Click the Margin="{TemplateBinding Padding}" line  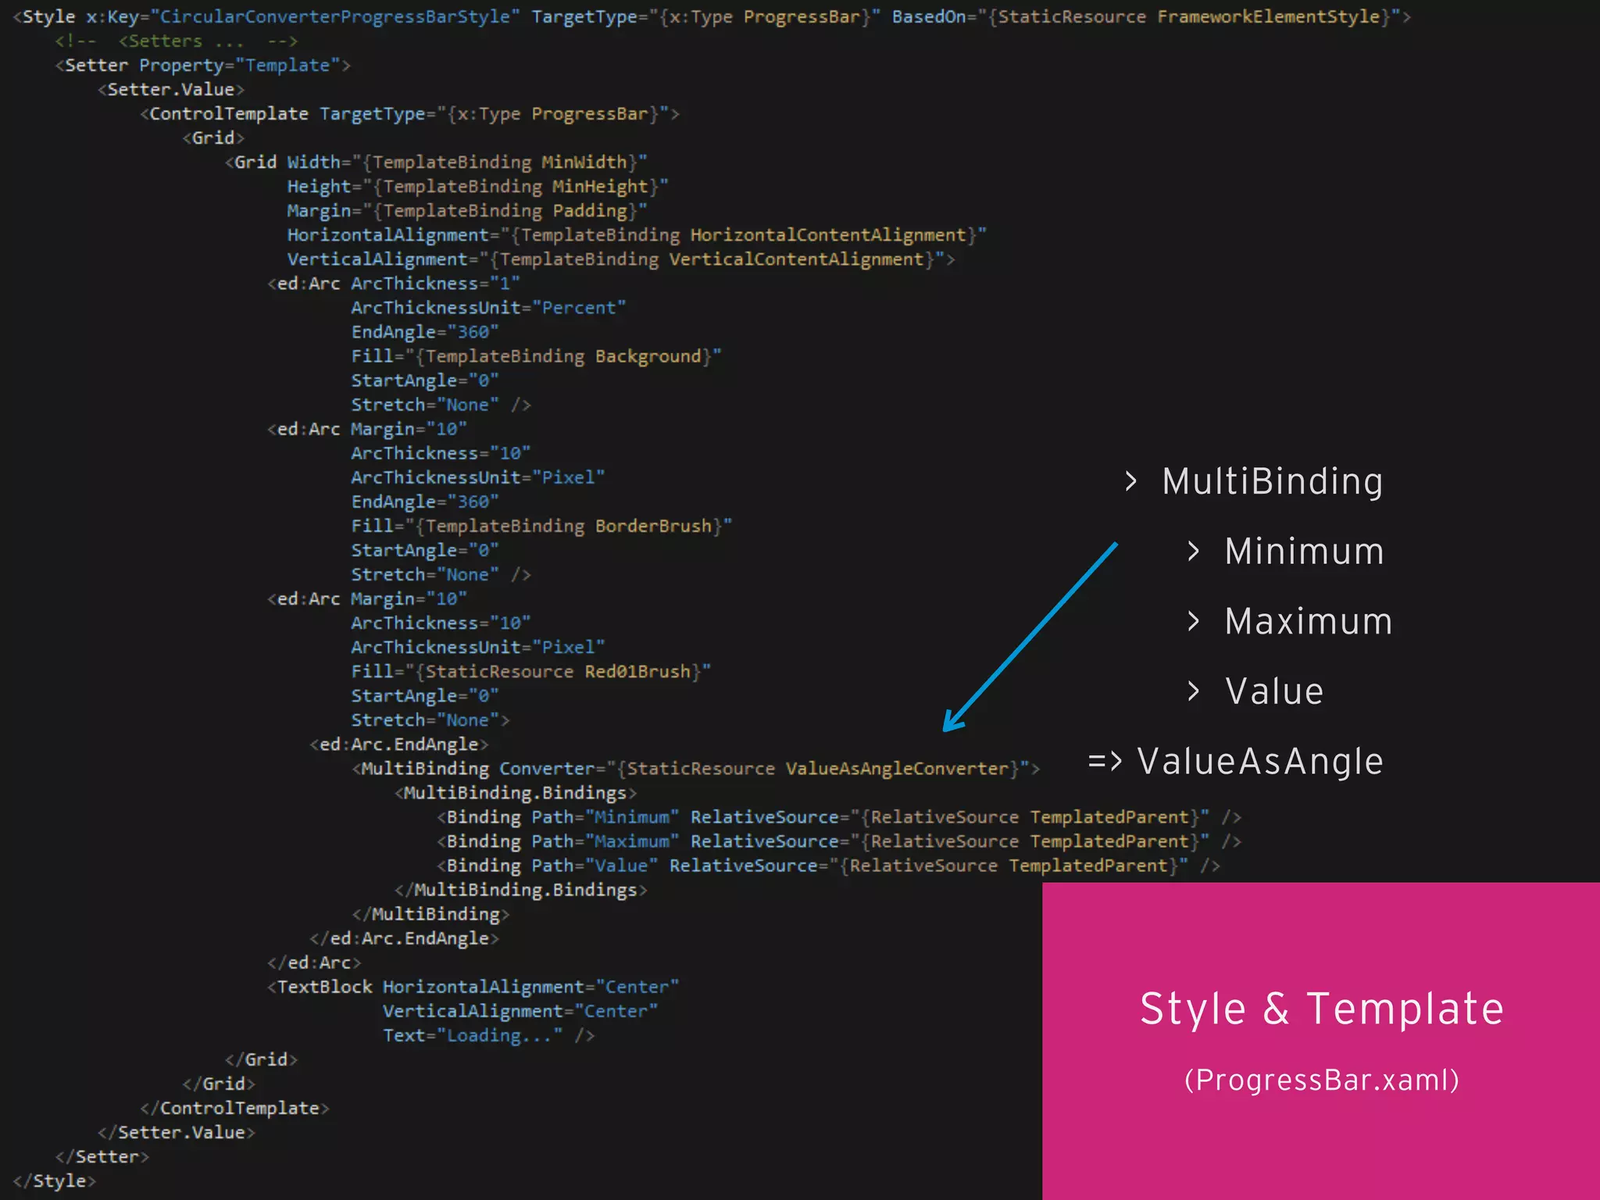(x=467, y=211)
